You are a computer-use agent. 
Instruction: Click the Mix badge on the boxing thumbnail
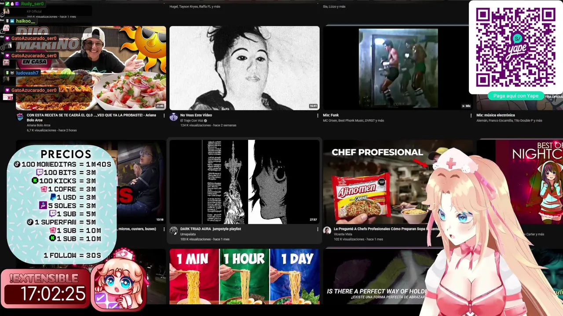click(x=466, y=106)
